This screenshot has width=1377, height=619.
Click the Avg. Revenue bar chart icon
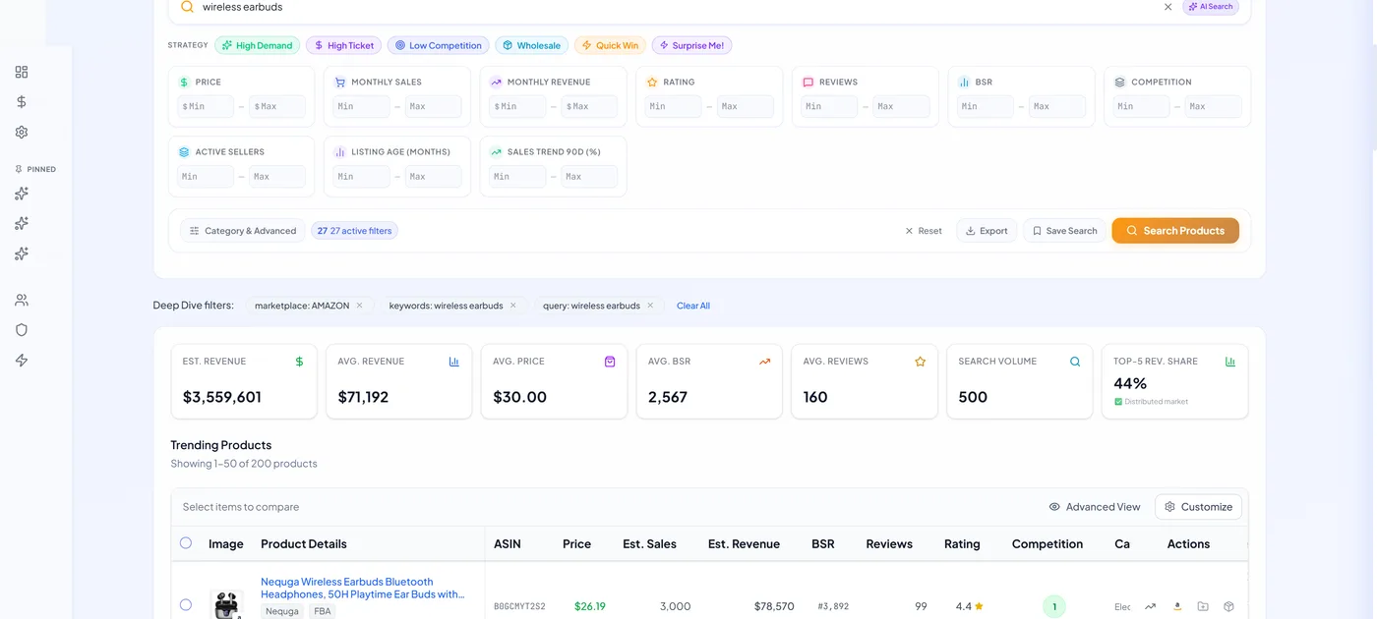click(x=454, y=362)
